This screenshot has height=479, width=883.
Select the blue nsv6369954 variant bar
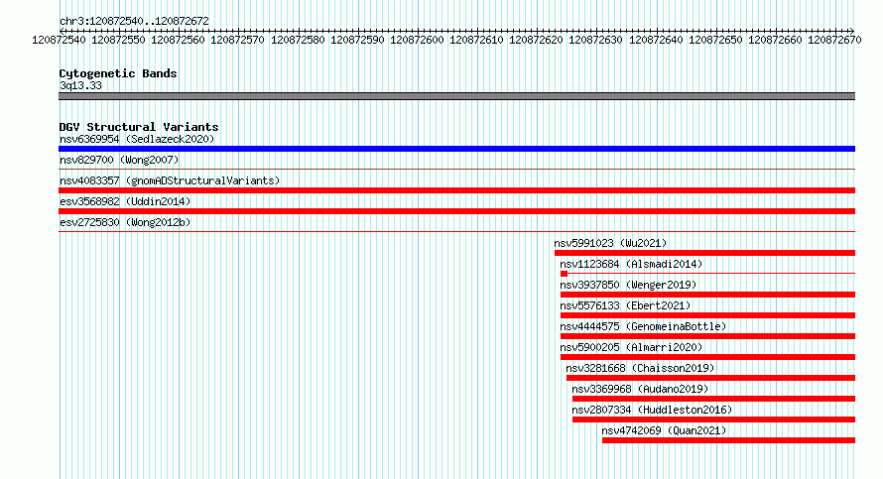[456, 149]
